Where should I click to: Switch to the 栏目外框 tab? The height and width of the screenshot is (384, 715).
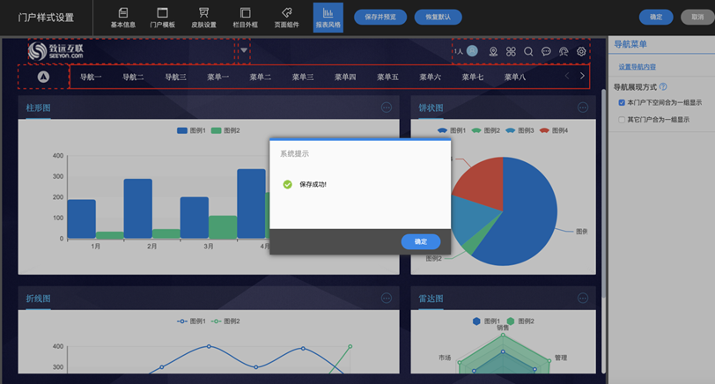[x=245, y=17]
